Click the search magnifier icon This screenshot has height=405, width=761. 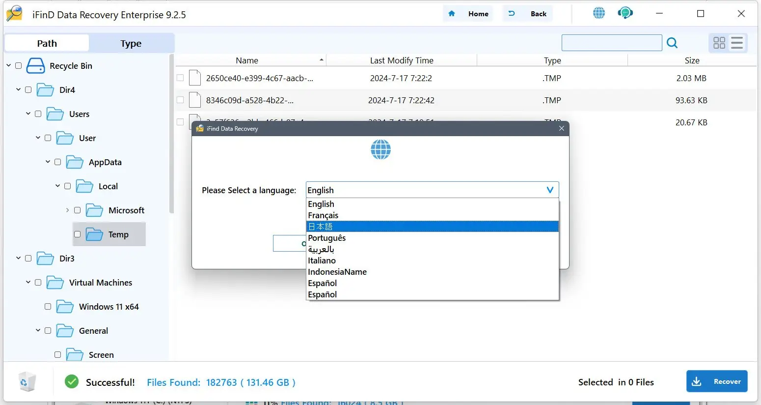(x=672, y=43)
